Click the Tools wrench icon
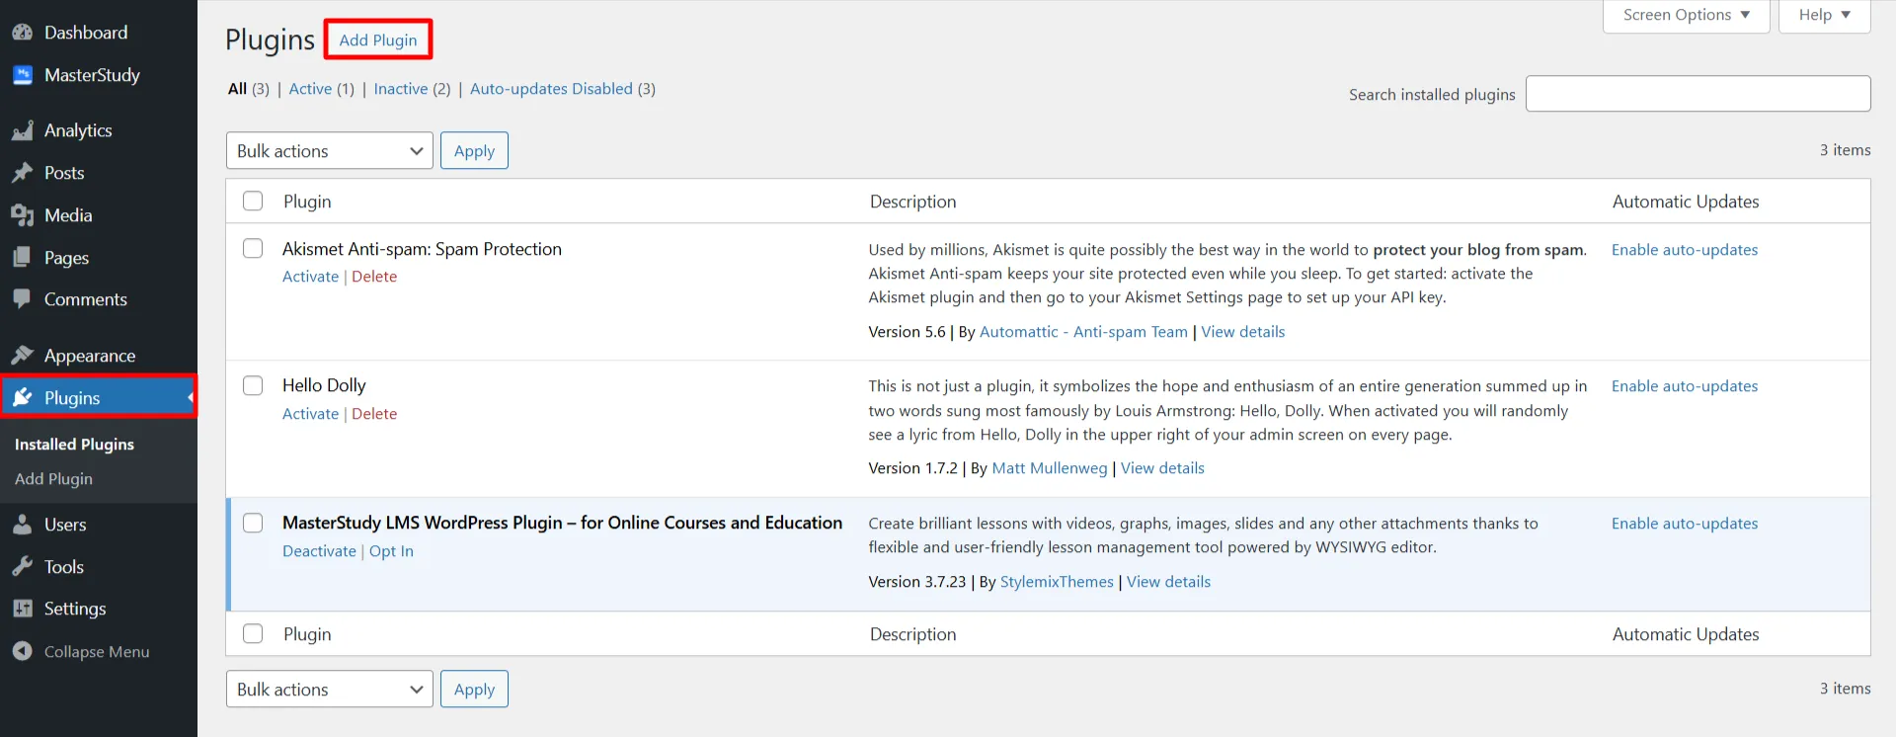This screenshot has width=1896, height=737. point(23,567)
